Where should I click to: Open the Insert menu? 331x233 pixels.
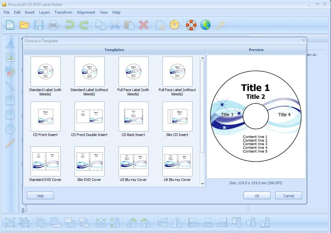(x=30, y=12)
